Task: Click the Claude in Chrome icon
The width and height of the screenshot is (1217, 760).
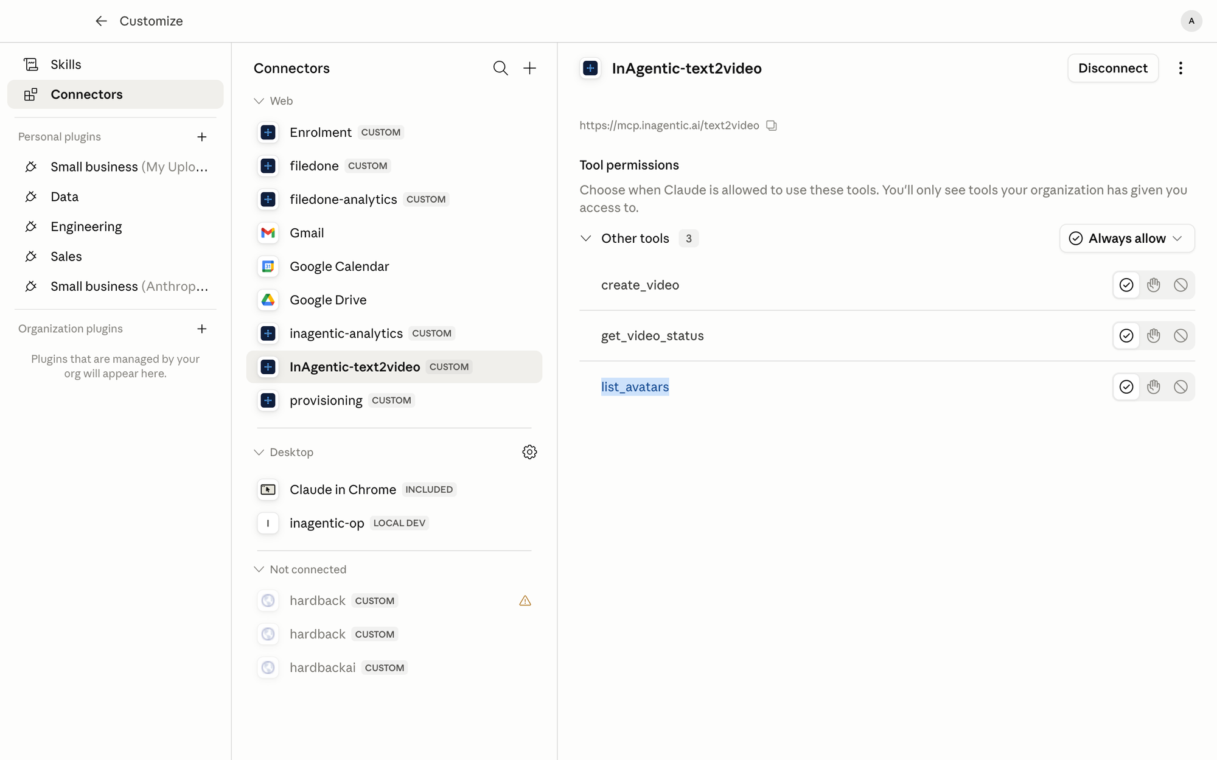Action: 268,490
